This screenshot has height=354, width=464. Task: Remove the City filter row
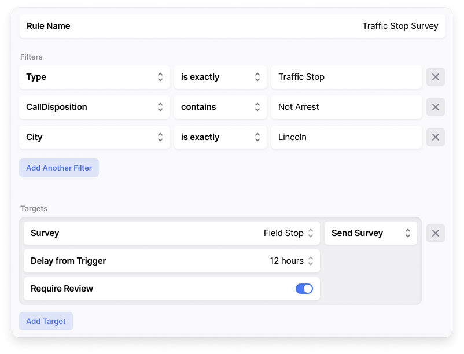coord(435,137)
